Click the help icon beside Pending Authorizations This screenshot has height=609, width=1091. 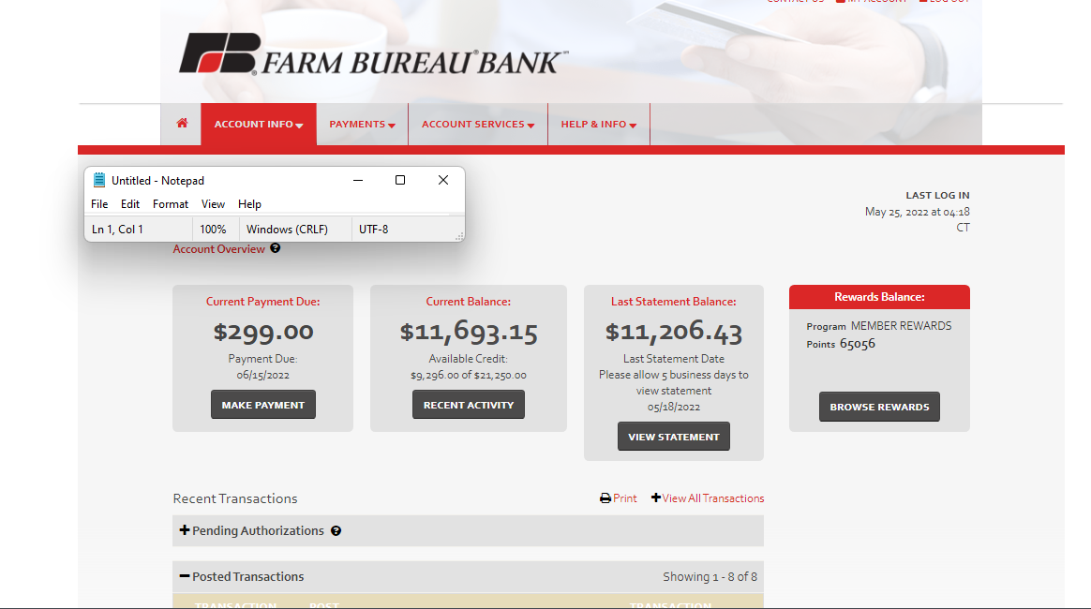click(336, 531)
